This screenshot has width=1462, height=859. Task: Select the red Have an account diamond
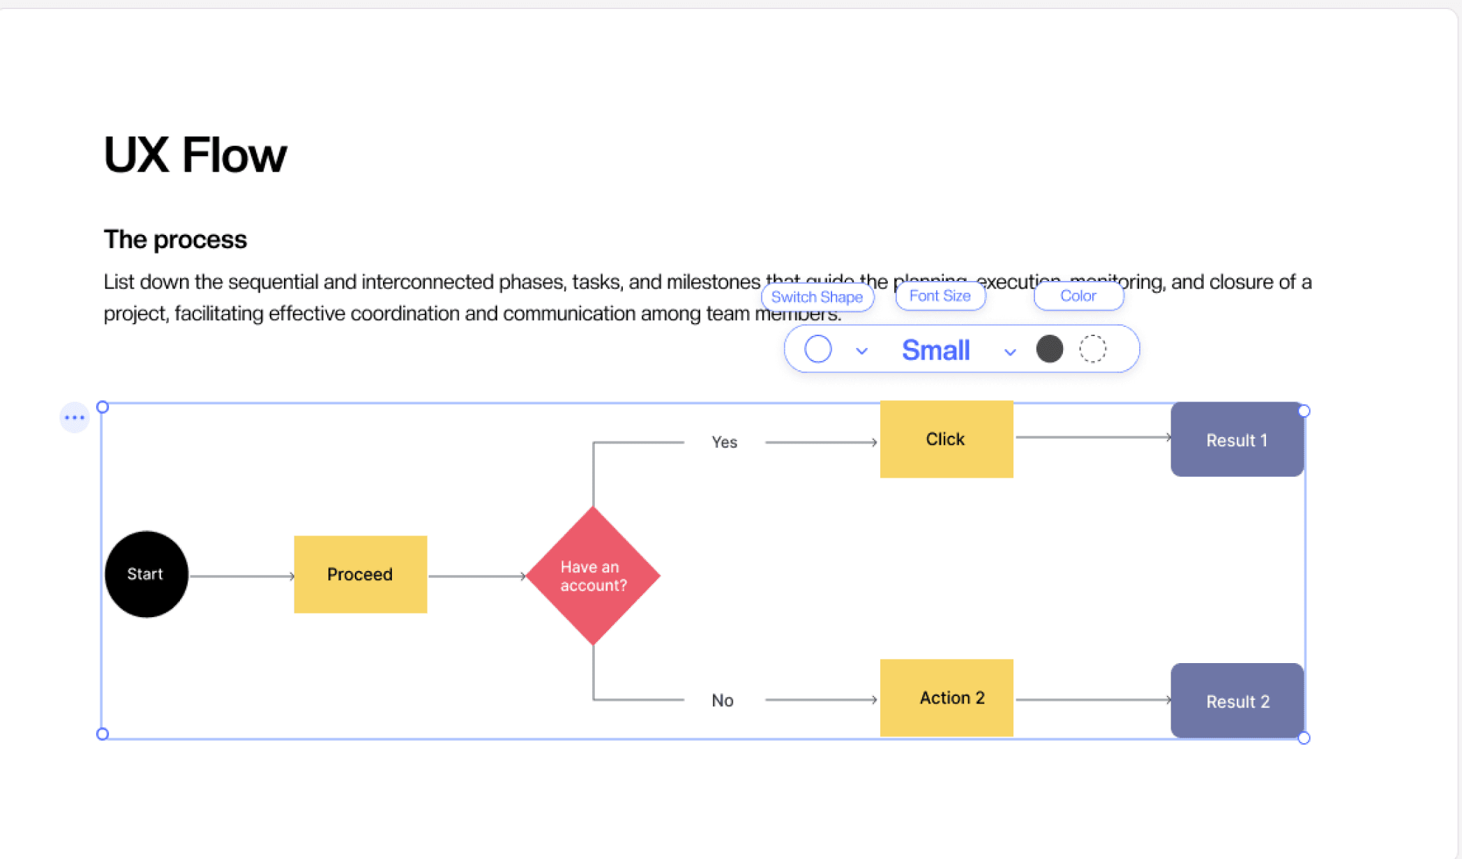coord(593,576)
